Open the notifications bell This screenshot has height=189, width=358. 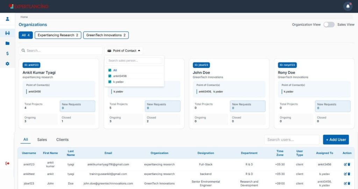tap(348, 6)
